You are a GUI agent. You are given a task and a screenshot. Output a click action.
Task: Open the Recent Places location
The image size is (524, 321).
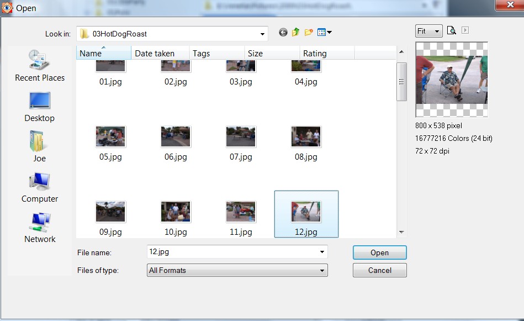[40, 66]
